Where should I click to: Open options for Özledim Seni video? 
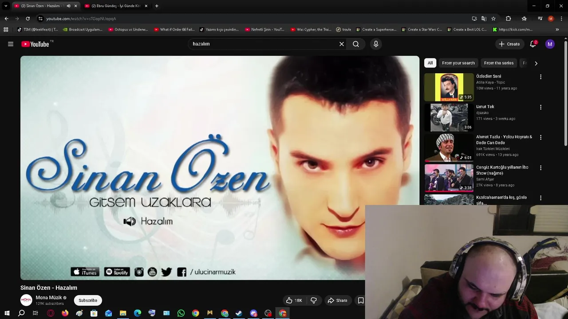pos(540,77)
